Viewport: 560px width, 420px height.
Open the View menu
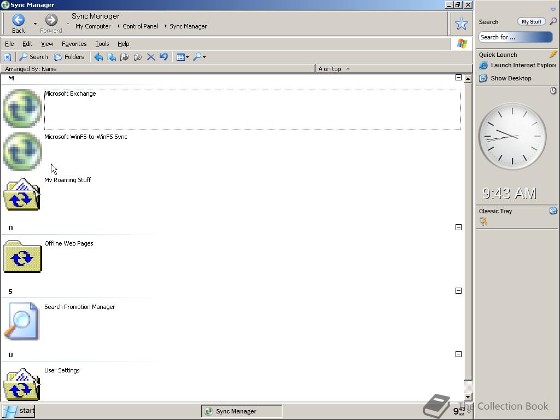click(47, 44)
